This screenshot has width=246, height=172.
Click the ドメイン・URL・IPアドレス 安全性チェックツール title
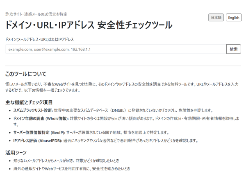point(89,25)
